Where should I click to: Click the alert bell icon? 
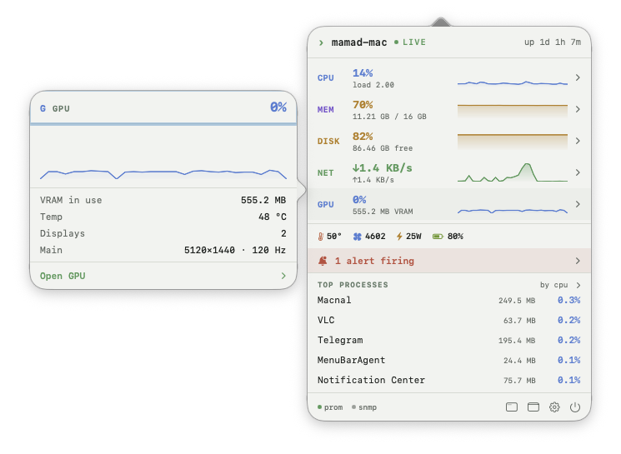click(x=323, y=261)
